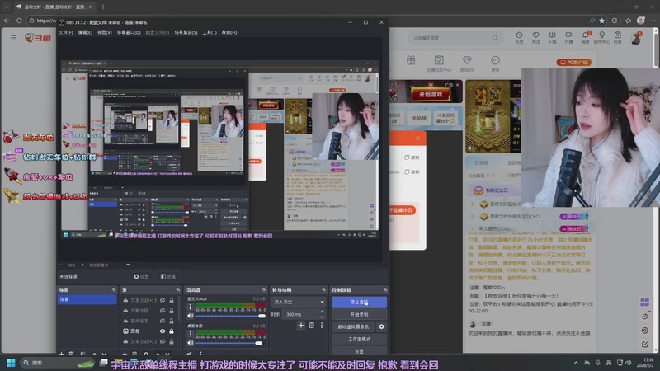This screenshot has height=371, width=660.
Task: Hide the 图像 source with eye icon
Action: (x=163, y=331)
